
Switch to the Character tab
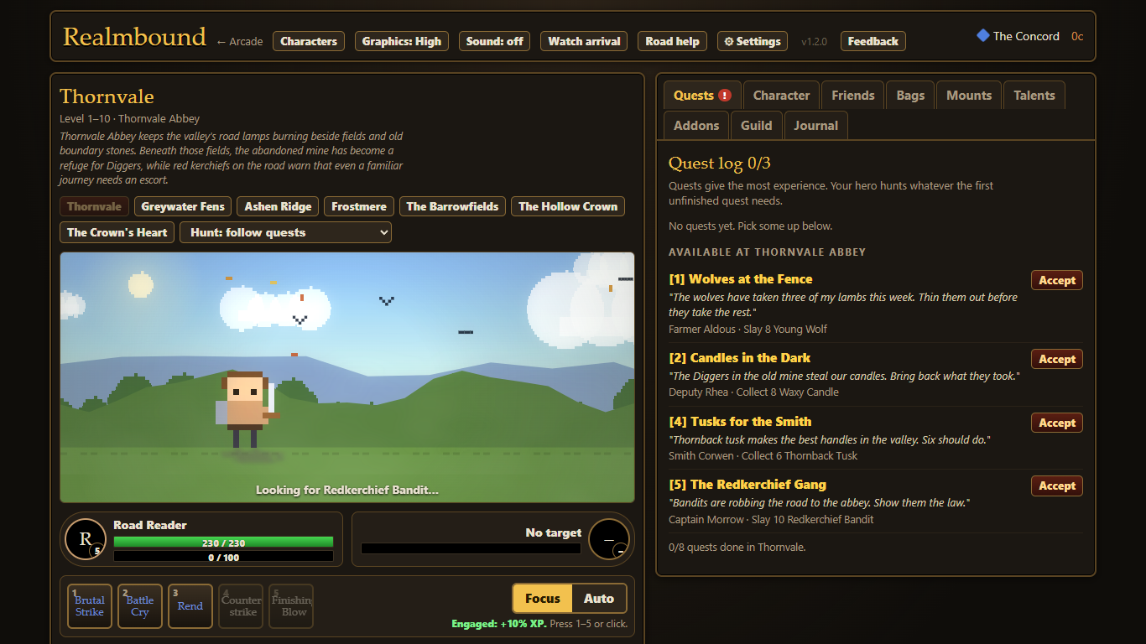pos(781,96)
